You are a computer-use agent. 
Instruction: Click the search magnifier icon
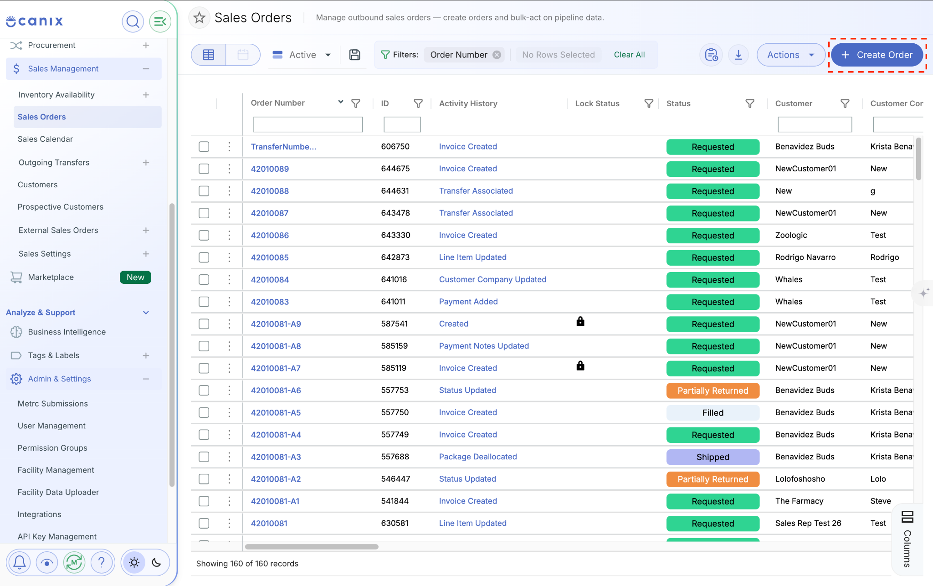pyautogui.click(x=133, y=21)
